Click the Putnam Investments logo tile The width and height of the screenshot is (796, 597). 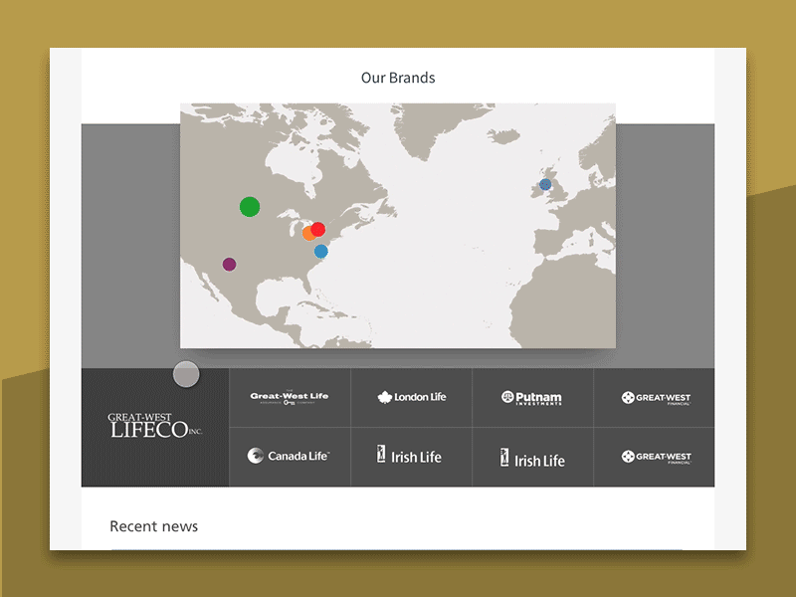532,398
